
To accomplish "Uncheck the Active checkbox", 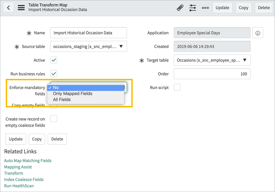I will 53,60.
